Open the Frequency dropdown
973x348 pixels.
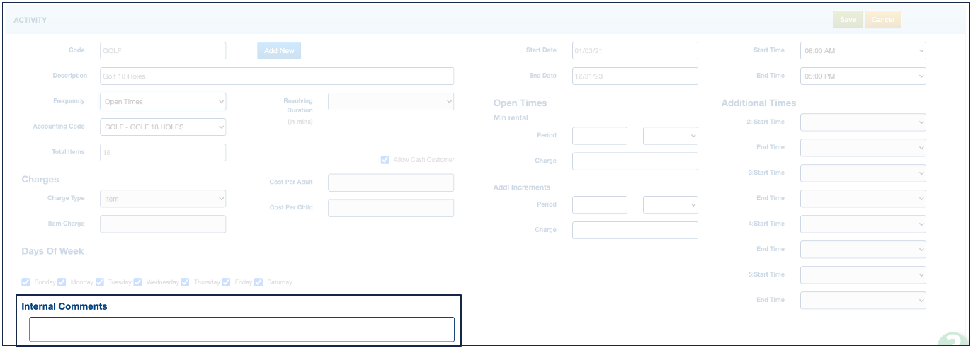pos(163,102)
